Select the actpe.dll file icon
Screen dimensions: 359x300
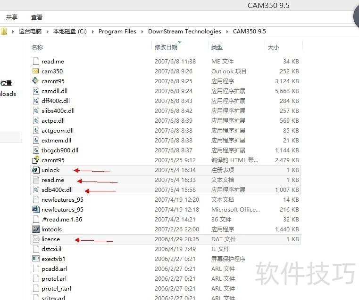(36, 120)
